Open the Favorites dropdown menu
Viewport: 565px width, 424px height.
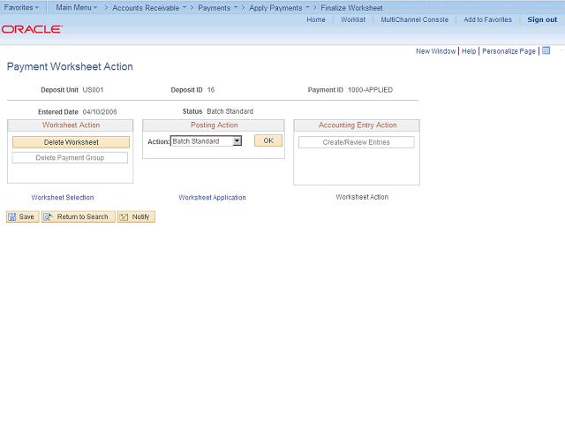(21, 7)
